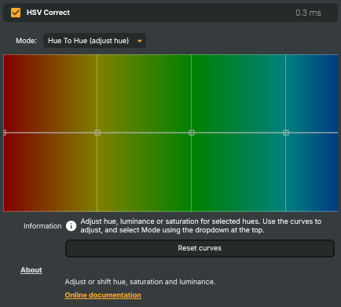Disable the HSV Correct checkbox

click(16, 13)
